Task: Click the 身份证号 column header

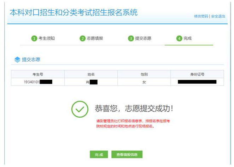Action: (197, 74)
